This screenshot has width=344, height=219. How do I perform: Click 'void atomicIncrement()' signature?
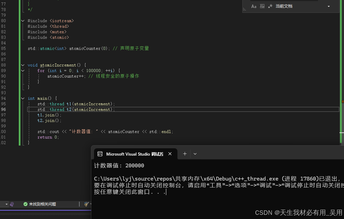click(x=54, y=65)
